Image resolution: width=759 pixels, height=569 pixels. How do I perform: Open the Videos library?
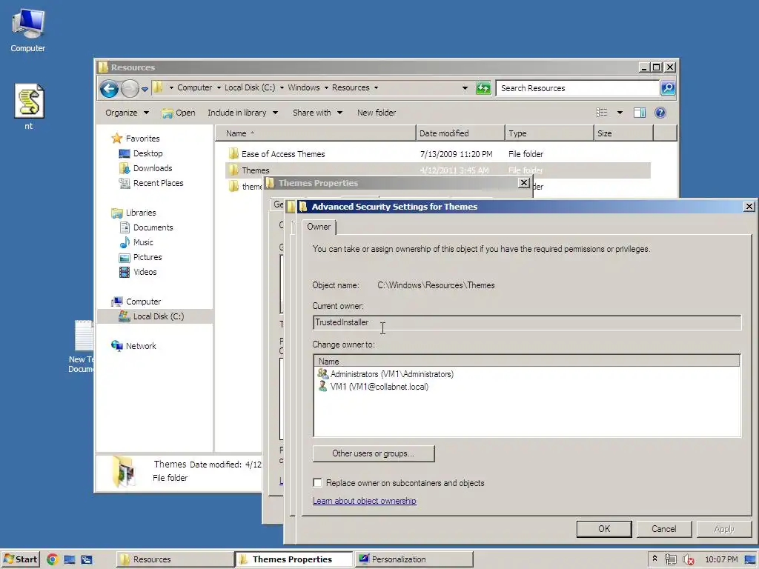[145, 272]
